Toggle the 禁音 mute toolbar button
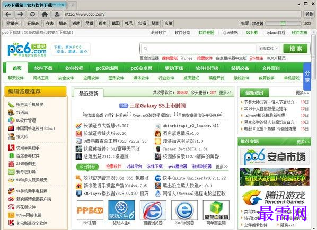 pos(155,23)
